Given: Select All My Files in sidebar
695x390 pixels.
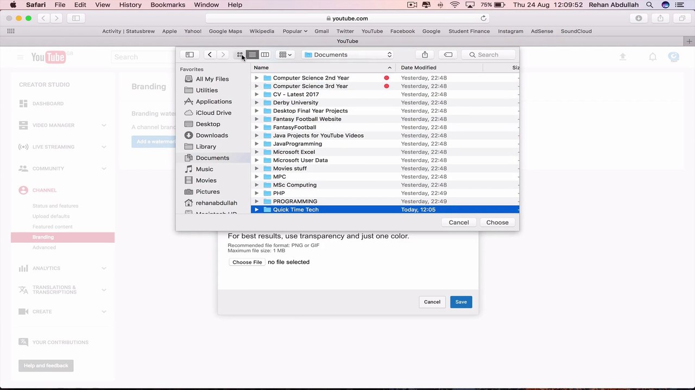Looking at the screenshot, I should pos(212,79).
